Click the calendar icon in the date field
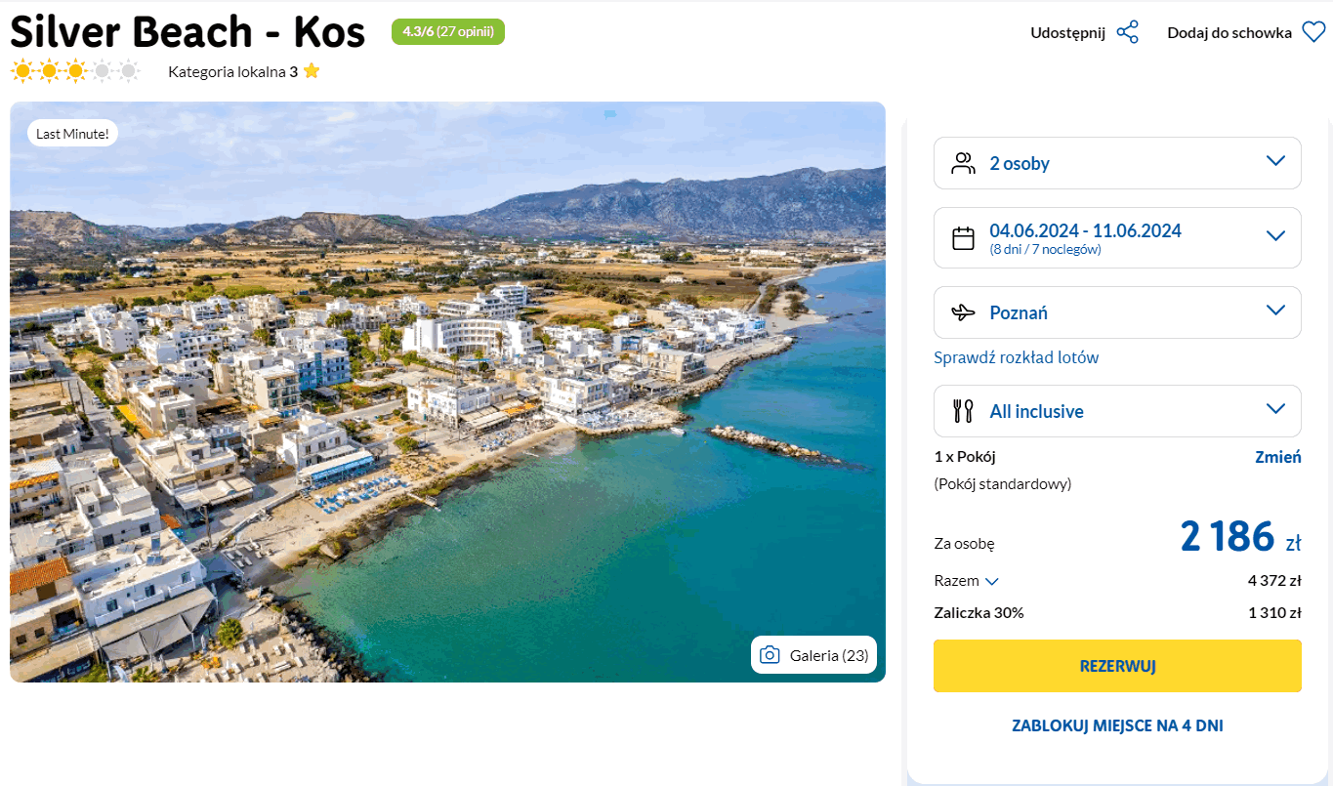 click(x=963, y=238)
